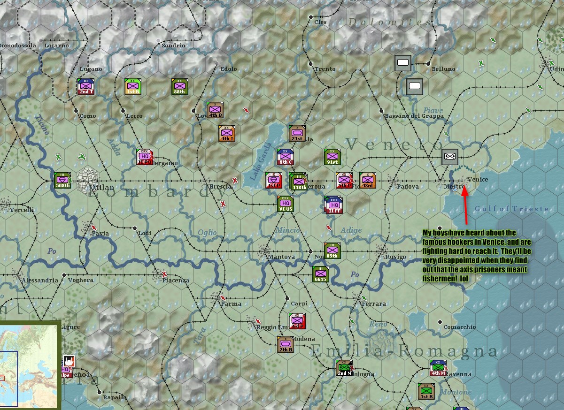Select the II FF HQ stack
Viewport: 564px width, 410px height.
coord(334,205)
